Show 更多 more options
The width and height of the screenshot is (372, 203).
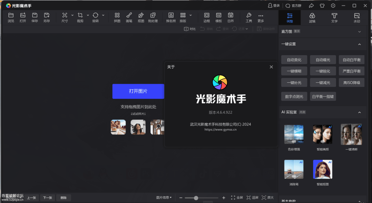[261, 18]
